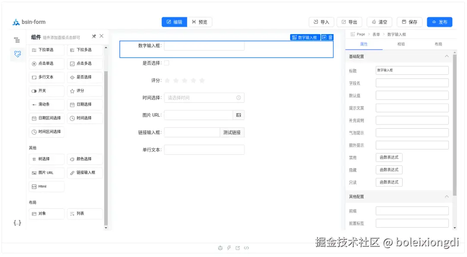
Task: Open the JSON schema braces icon
Action: (17, 223)
